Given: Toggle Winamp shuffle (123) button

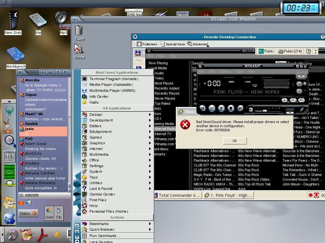Looking at the screenshot, I should click(x=299, y=91).
